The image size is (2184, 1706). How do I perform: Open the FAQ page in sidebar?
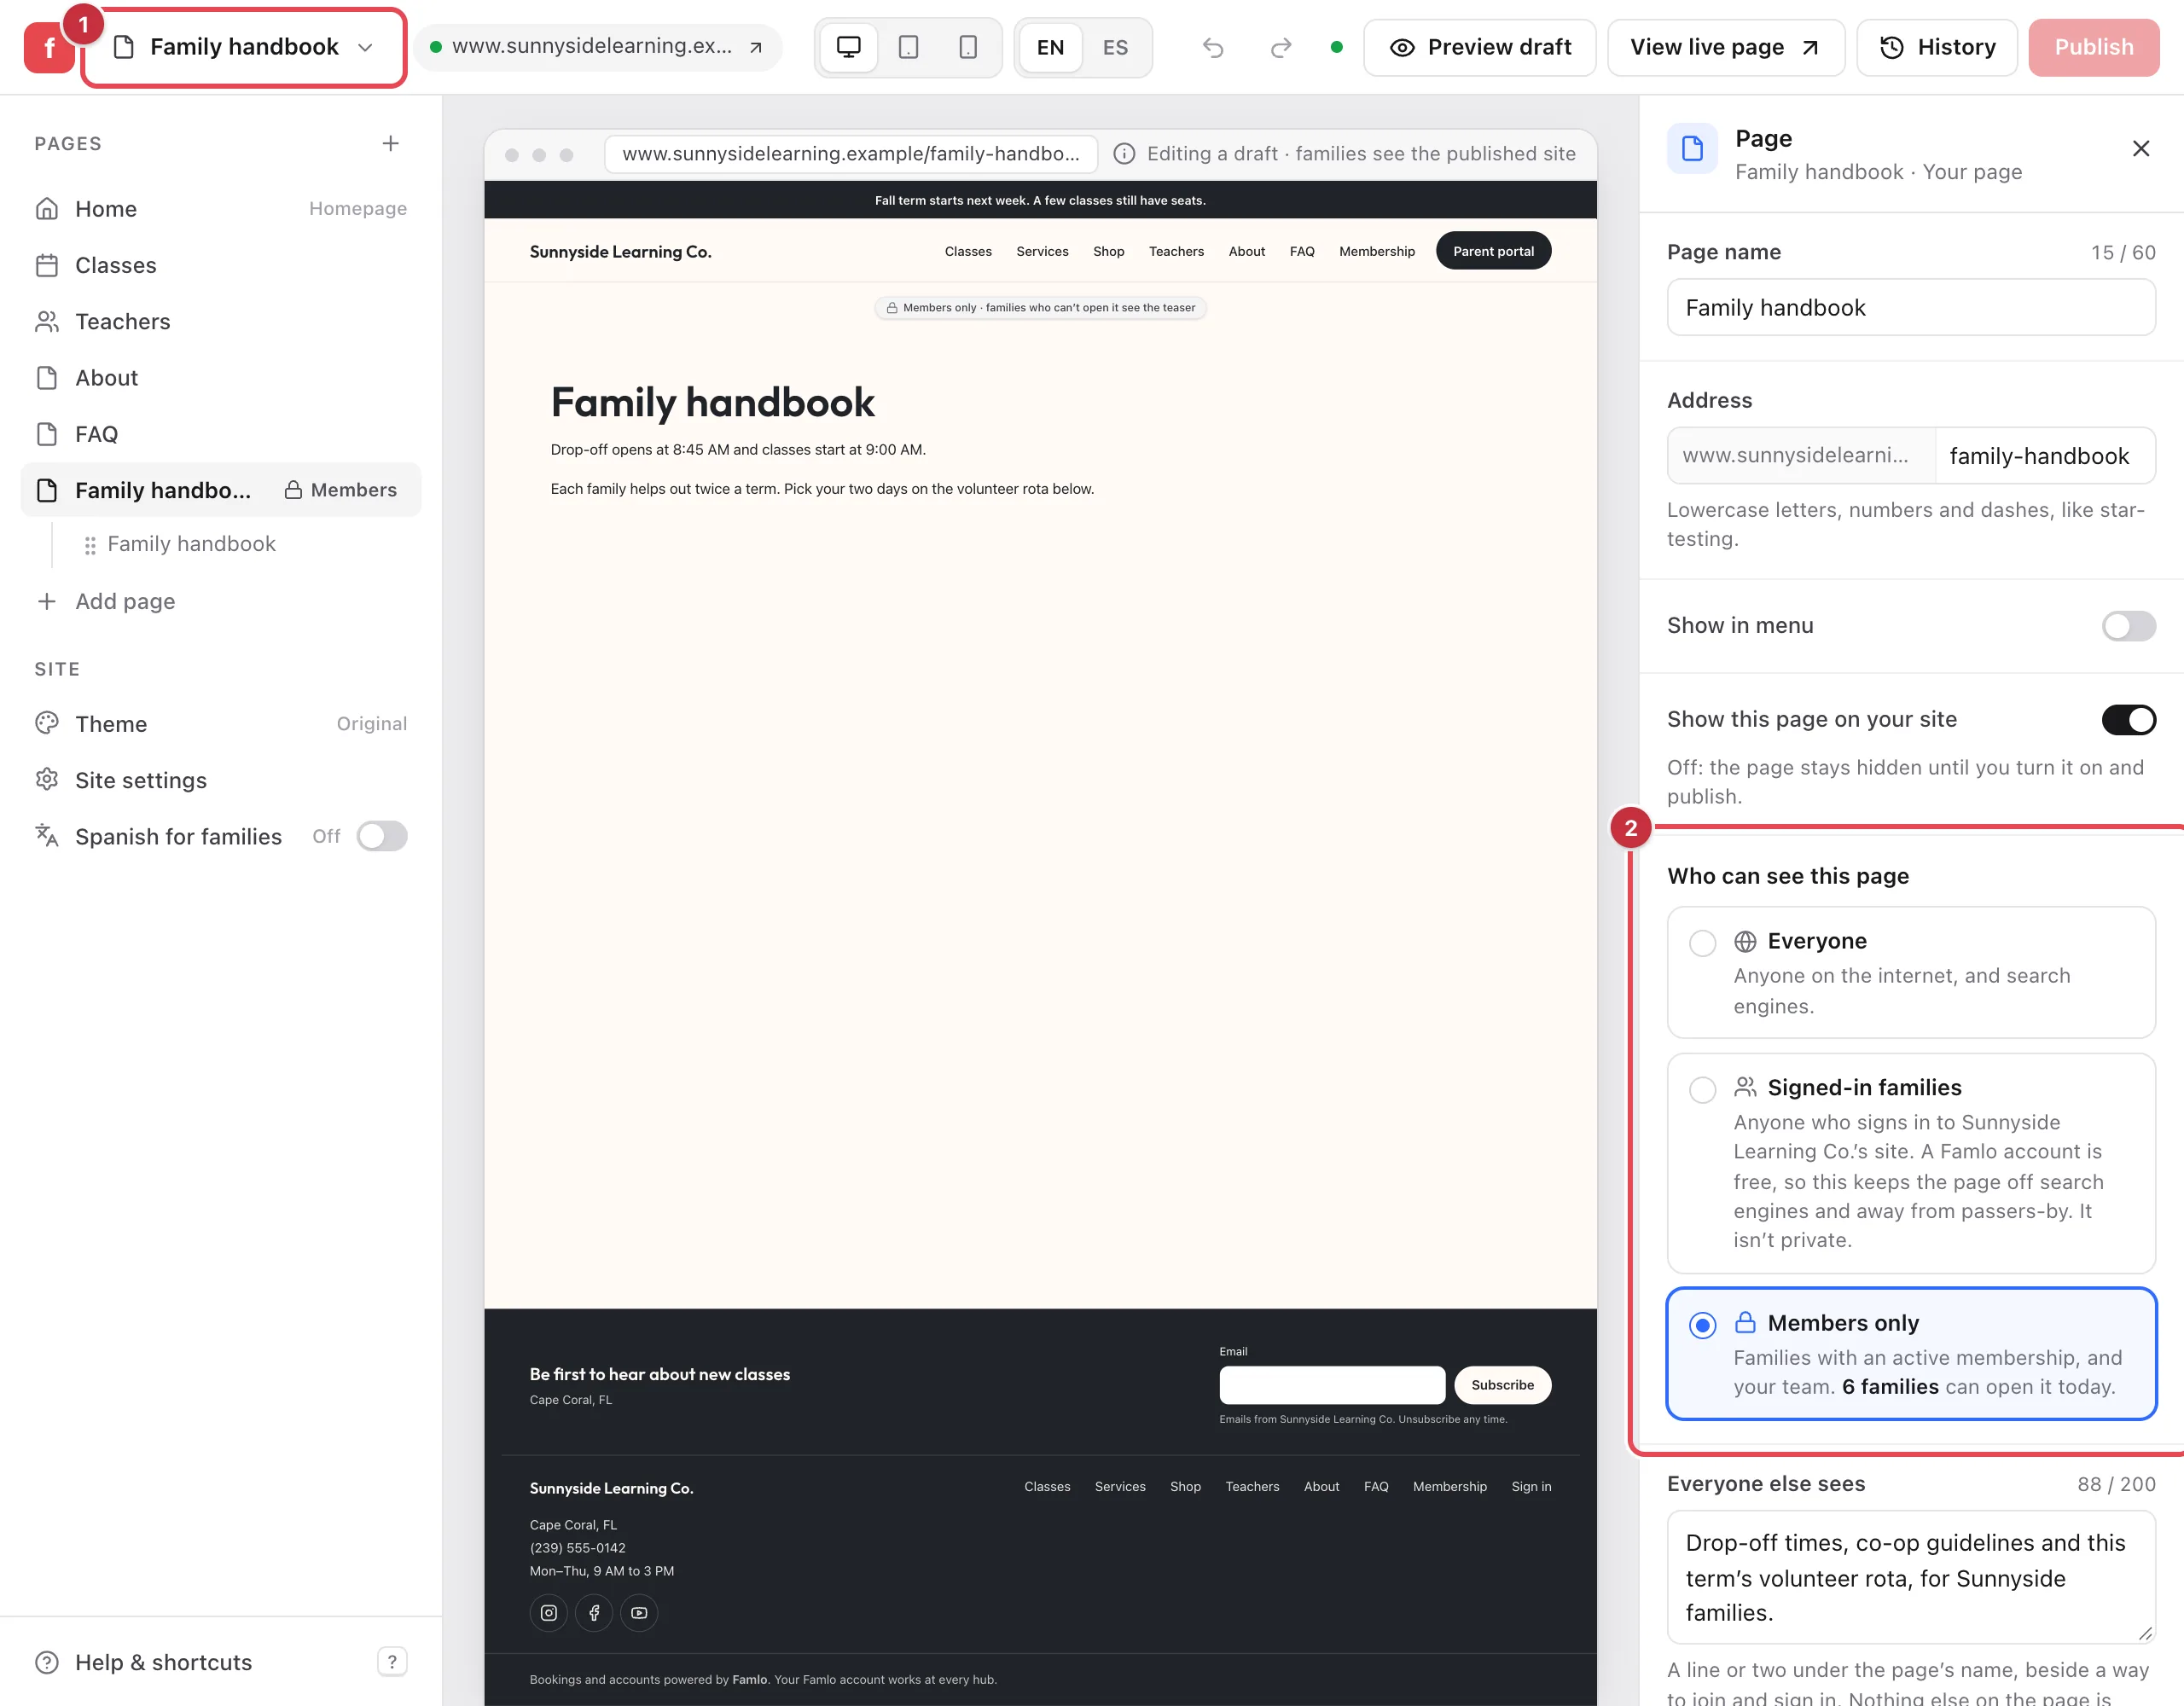tap(221, 434)
